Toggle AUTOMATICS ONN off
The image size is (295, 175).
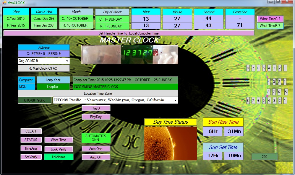[96, 138]
